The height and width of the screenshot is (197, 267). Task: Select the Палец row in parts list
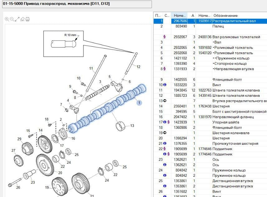point(218,26)
